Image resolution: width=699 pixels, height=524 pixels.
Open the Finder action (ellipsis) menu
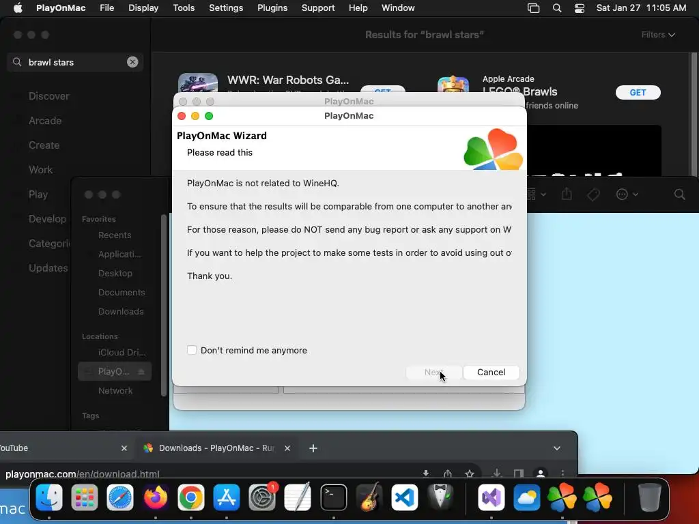click(x=627, y=194)
